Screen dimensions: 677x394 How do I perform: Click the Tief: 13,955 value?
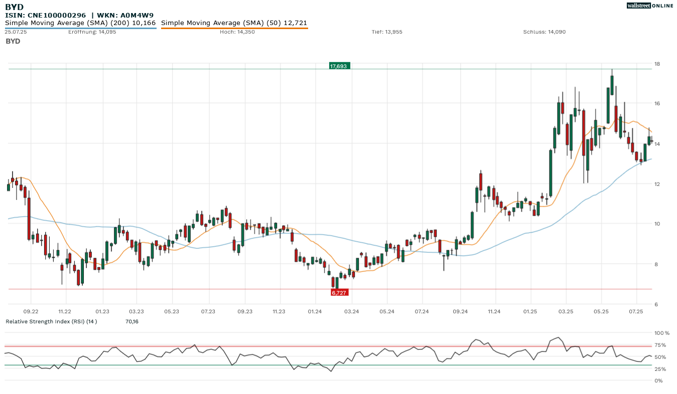(387, 32)
